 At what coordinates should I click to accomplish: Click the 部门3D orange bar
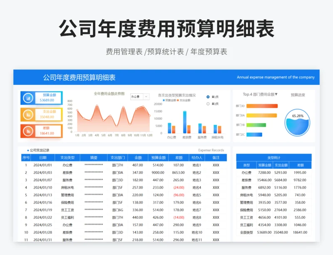coord(262,106)
